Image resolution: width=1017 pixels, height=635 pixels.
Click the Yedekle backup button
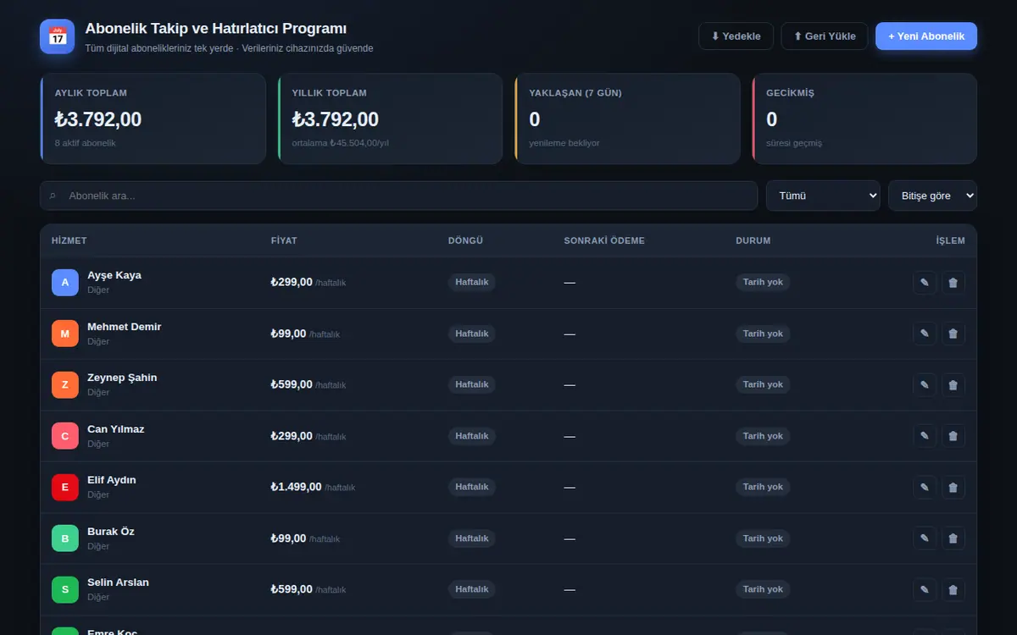point(736,36)
